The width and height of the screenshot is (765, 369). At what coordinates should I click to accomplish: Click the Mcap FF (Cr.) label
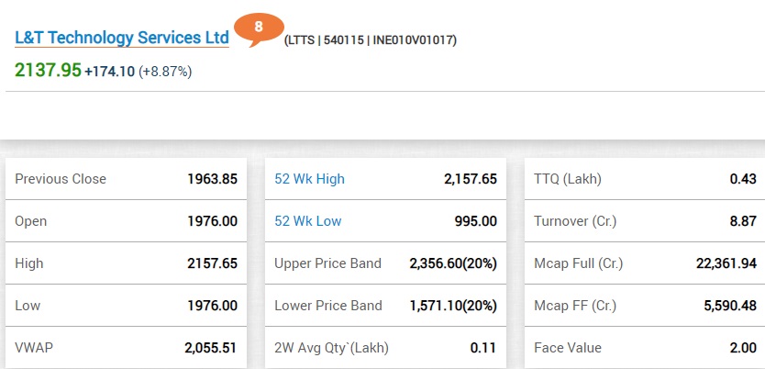click(x=575, y=306)
